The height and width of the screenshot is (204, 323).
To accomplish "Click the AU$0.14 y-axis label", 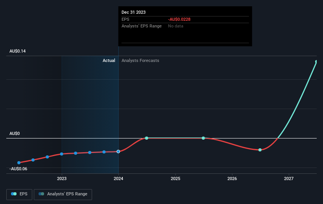I will 18,51.
